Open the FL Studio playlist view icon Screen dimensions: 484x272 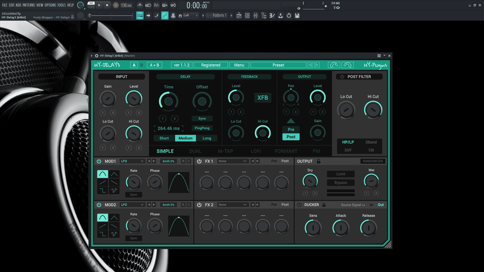point(239,16)
